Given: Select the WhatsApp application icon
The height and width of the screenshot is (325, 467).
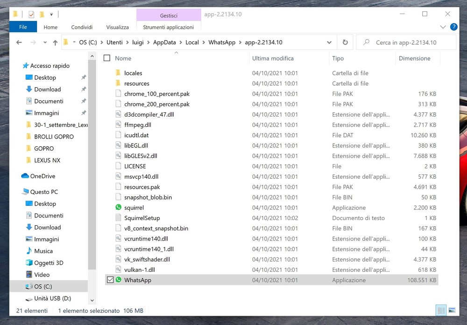Looking at the screenshot, I should tap(119, 279).
